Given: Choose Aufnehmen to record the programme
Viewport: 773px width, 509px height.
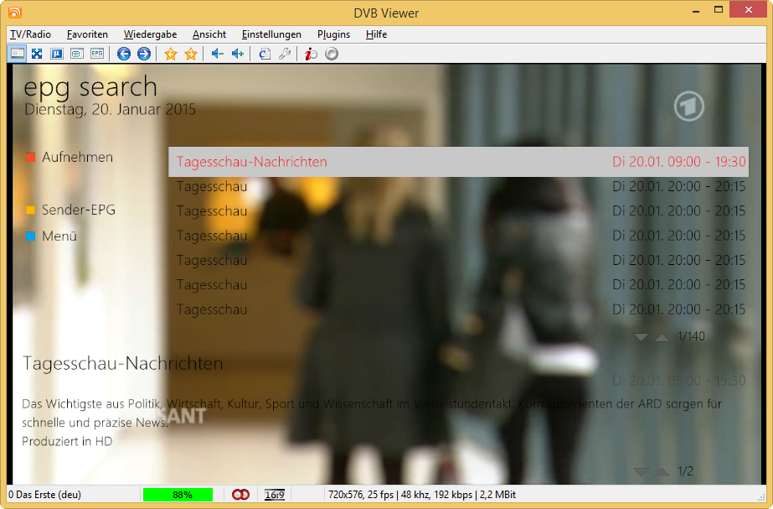Looking at the screenshot, I should tap(77, 158).
